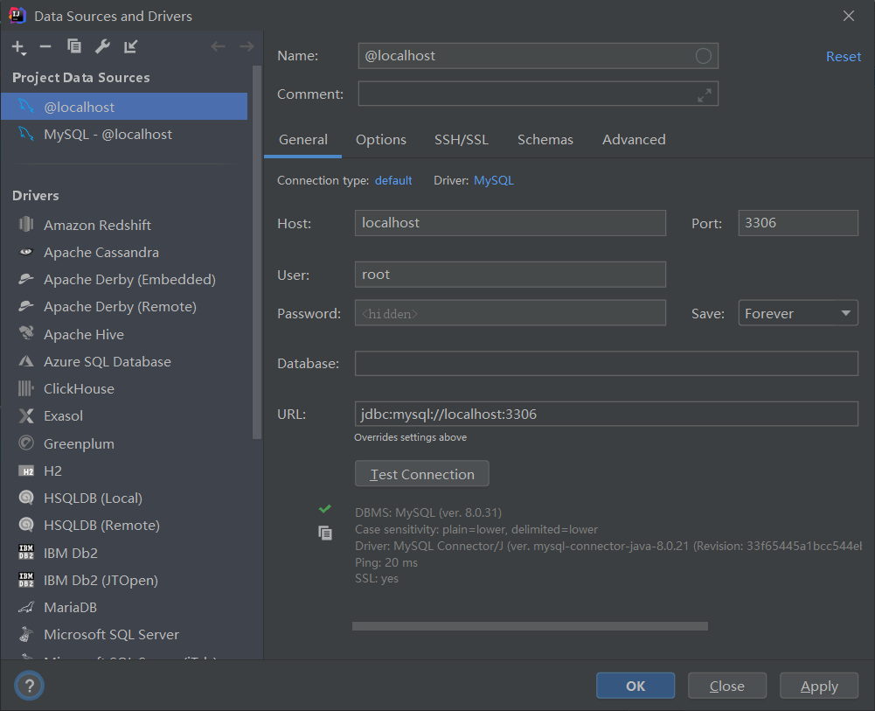
Task: Click the MySQL driver link
Action: click(x=494, y=180)
